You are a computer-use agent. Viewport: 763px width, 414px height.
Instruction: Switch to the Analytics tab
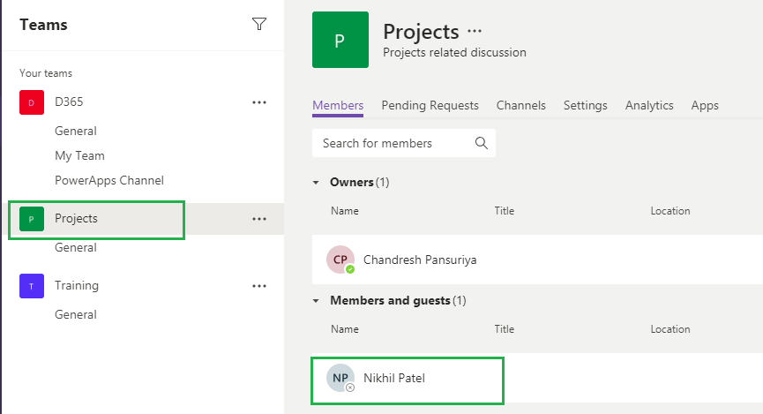[x=649, y=105]
